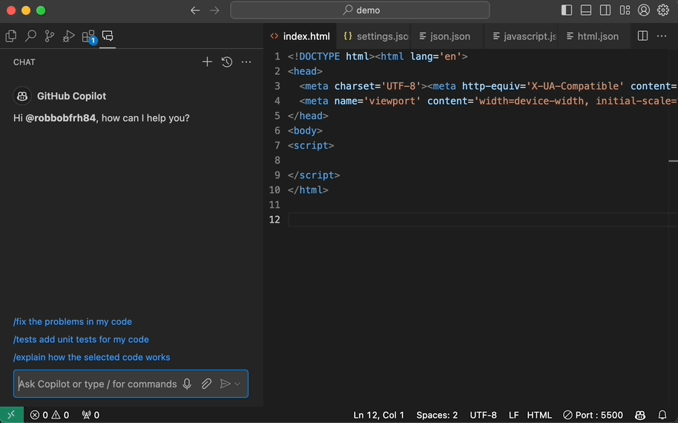Open the Search view icon
The width and height of the screenshot is (678, 423).
pos(30,36)
